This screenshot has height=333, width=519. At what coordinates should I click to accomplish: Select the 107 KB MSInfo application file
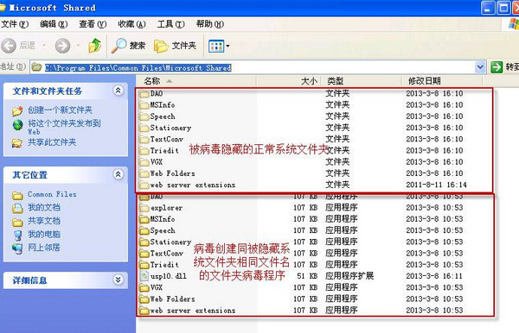coord(157,219)
